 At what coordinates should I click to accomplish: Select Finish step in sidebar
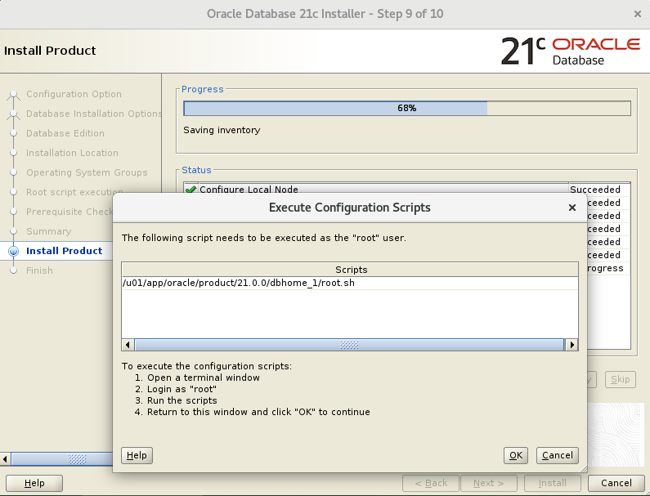point(39,270)
